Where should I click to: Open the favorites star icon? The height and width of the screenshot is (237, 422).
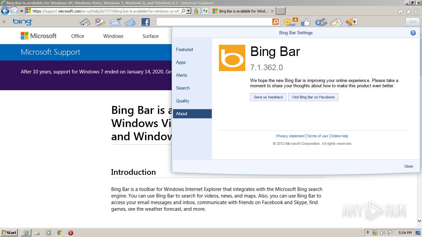tap(408, 12)
